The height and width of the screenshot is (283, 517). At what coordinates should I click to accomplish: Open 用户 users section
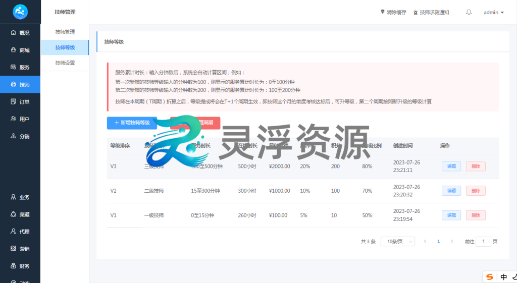pos(20,119)
